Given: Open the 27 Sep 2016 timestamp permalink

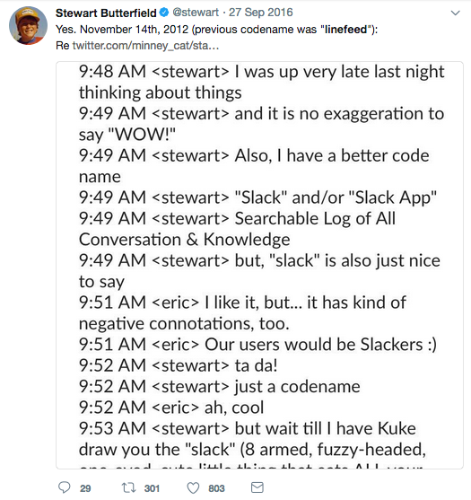Looking at the screenshot, I should tap(261, 13).
